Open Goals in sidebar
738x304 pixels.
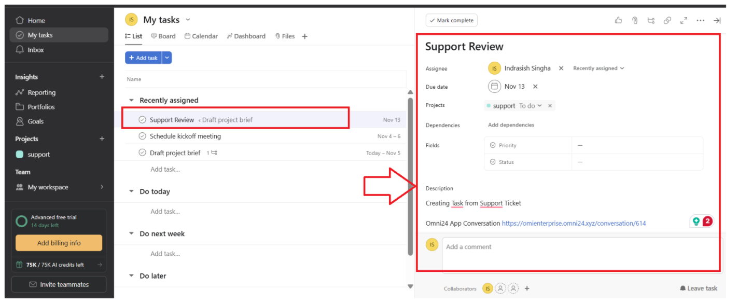pyautogui.click(x=30, y=121)
